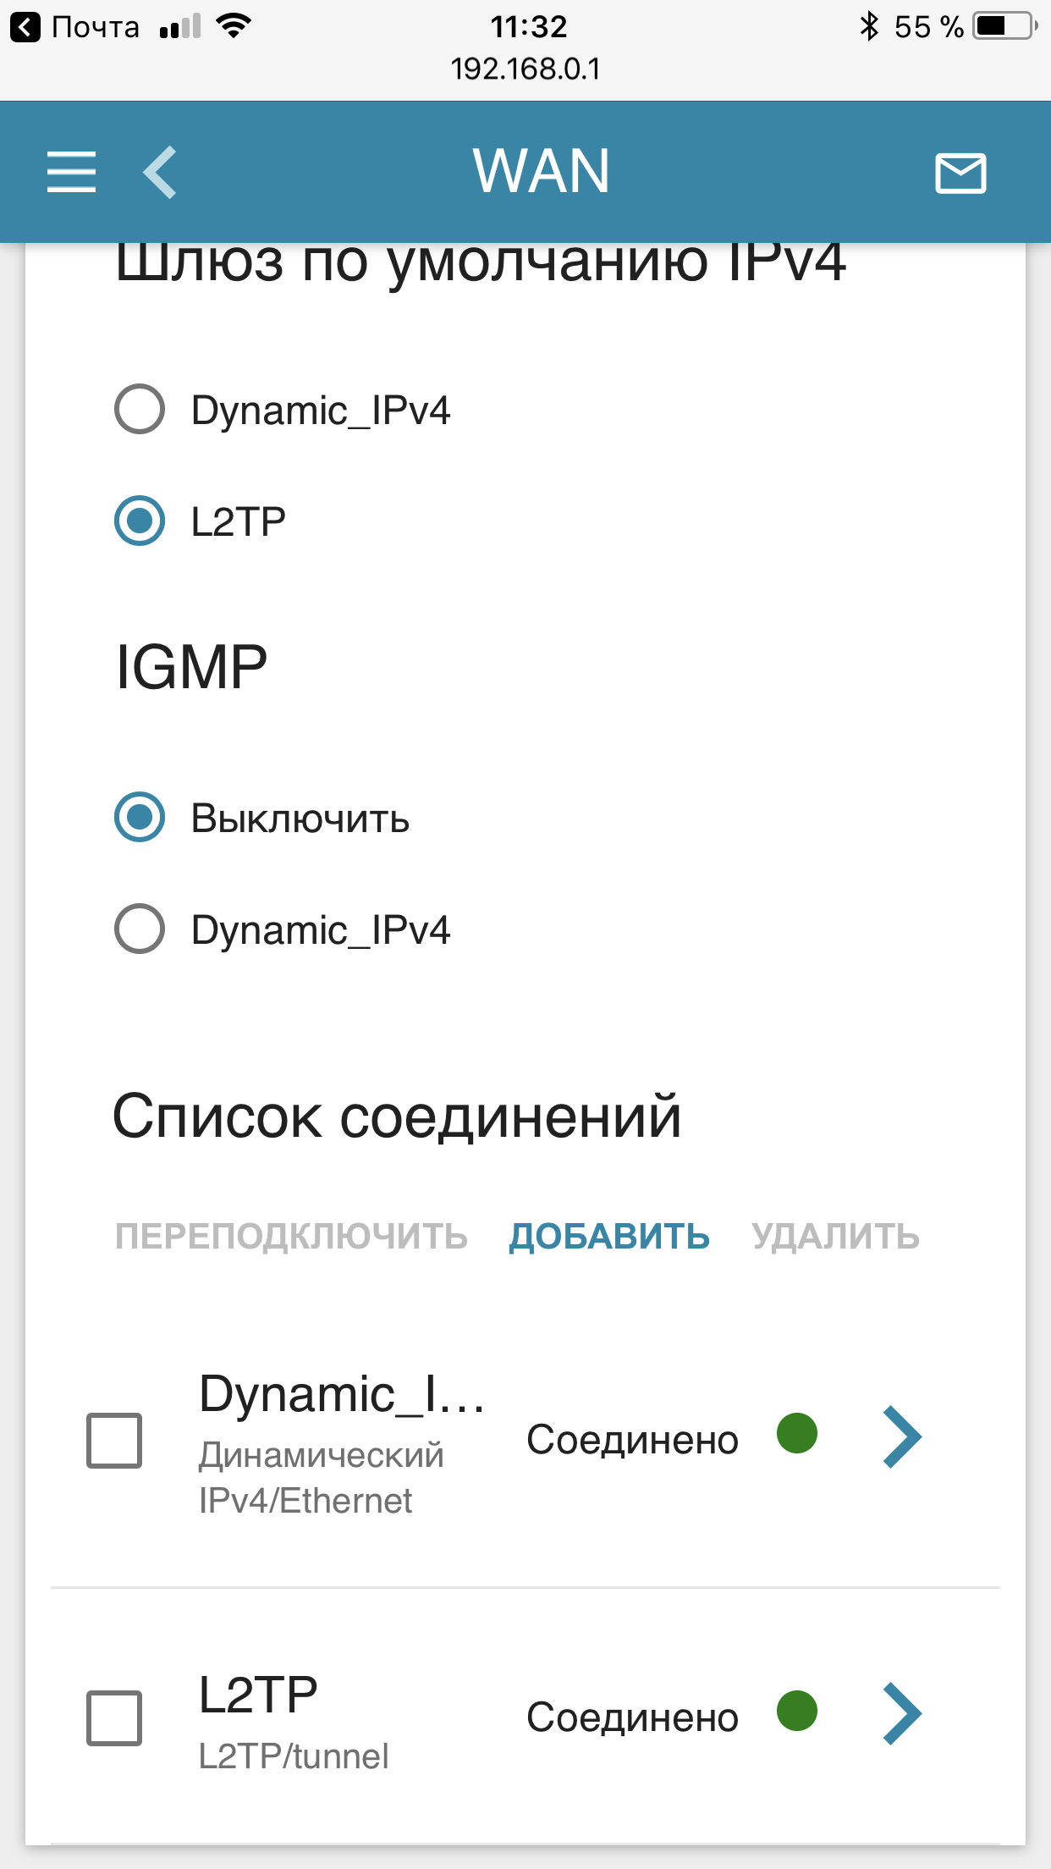The height and width of the screenshot is (1869, 1051).
Task: Open the mail notifications envelope icon
Action: 960,173
